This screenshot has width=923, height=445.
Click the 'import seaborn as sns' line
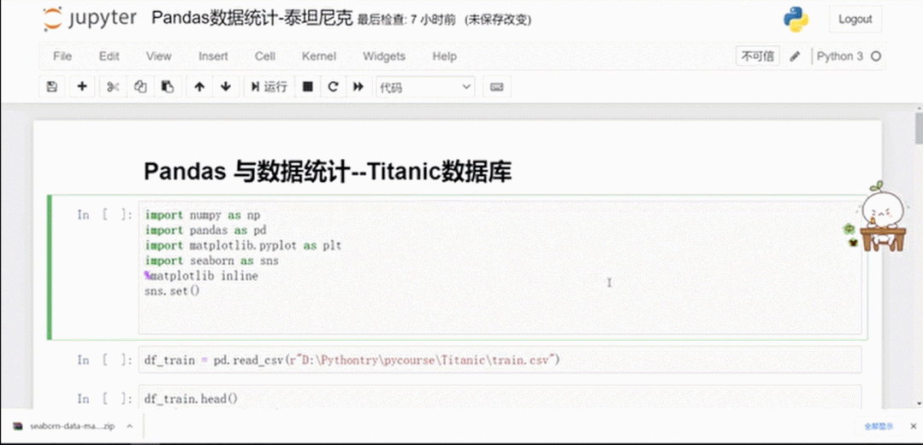(211, 261)
